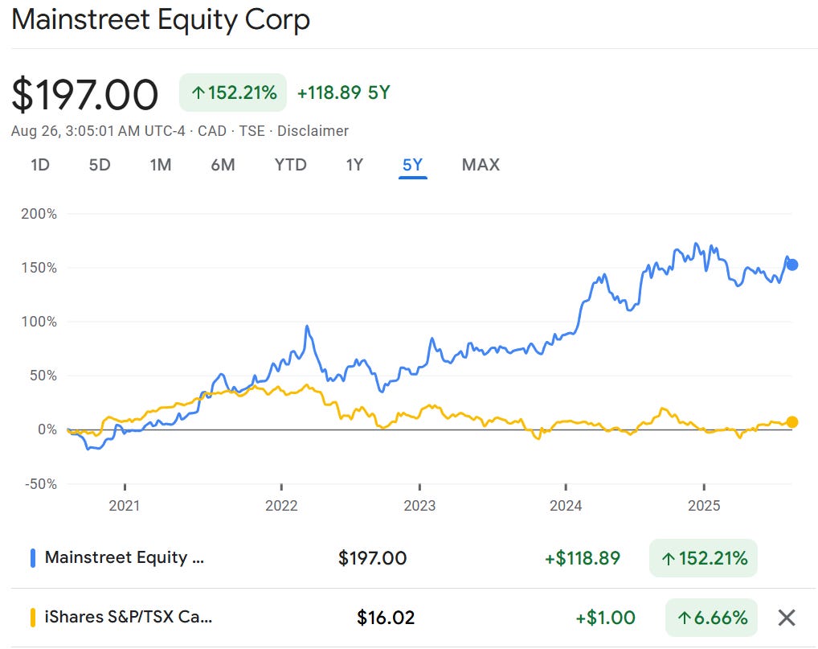Click the blue Mainstreet color swatch

coord(33,558)
